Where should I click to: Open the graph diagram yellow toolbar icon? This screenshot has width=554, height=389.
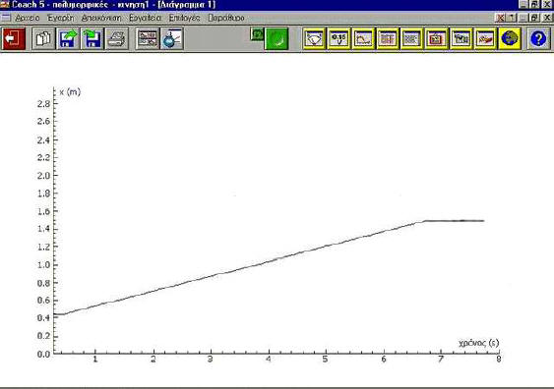click(x=363, y=38)
